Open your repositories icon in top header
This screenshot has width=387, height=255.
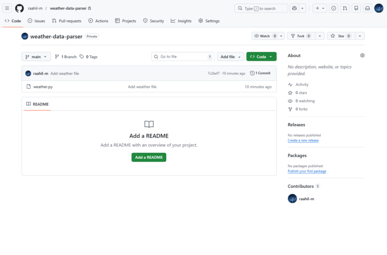point(356,8)
